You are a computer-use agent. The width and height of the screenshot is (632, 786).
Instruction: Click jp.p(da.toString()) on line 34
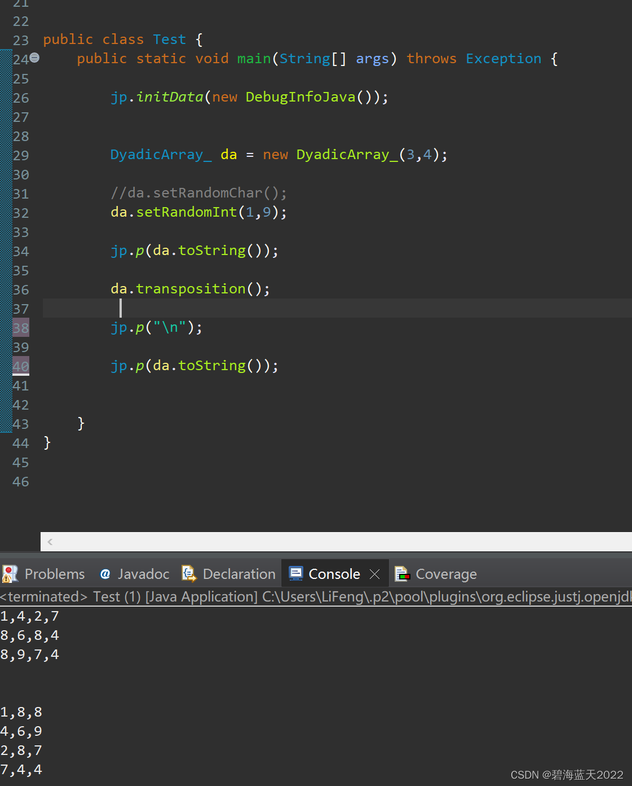195,251
